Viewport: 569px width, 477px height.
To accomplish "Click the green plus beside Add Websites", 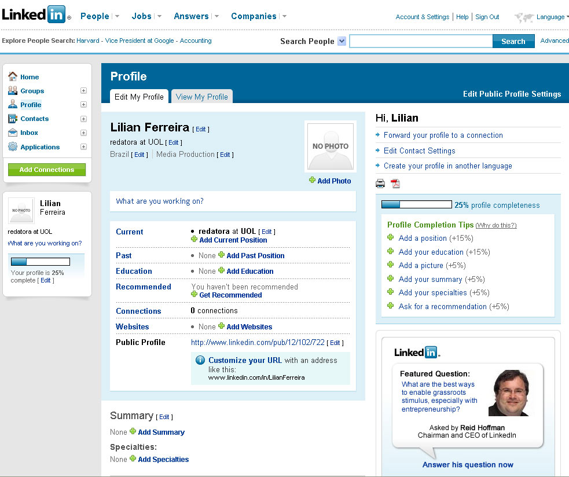I will coord(221,326).
